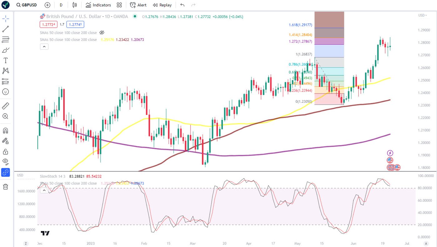Screen dimensions: 437x247
Task: Open the USD currency dropdown on price axis
Action: (421, 15)
